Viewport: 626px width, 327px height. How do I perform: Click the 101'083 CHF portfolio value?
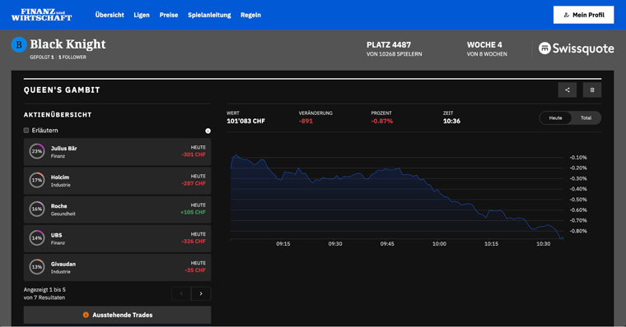point(245,121)
